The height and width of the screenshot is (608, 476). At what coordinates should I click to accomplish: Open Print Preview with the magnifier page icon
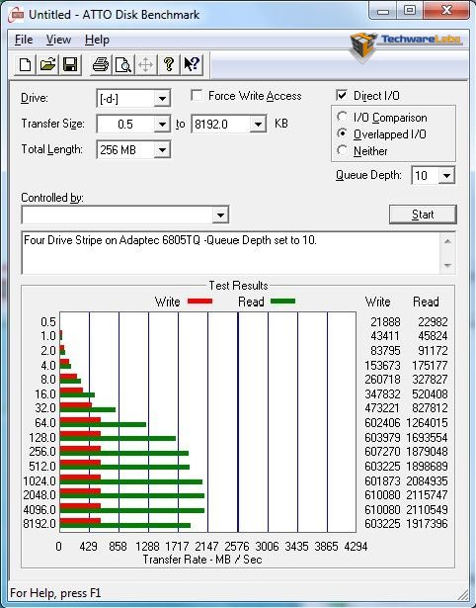123,64
